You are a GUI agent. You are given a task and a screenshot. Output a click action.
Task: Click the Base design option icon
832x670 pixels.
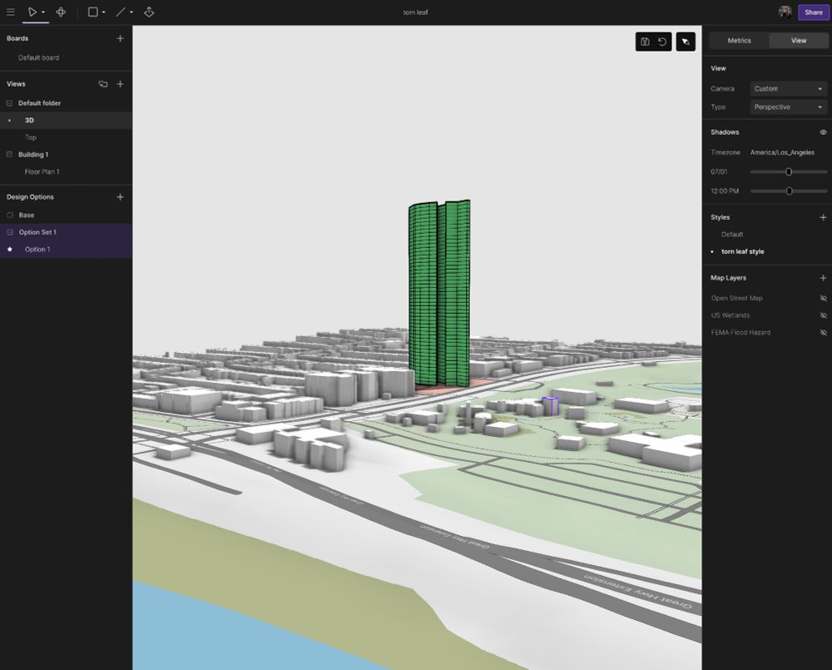pyautogui.click(x=9, y=215)
